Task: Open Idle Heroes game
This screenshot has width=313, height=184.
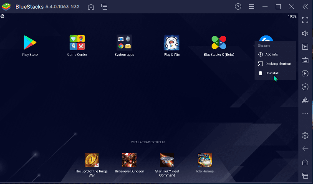Action: pos(205,160)
